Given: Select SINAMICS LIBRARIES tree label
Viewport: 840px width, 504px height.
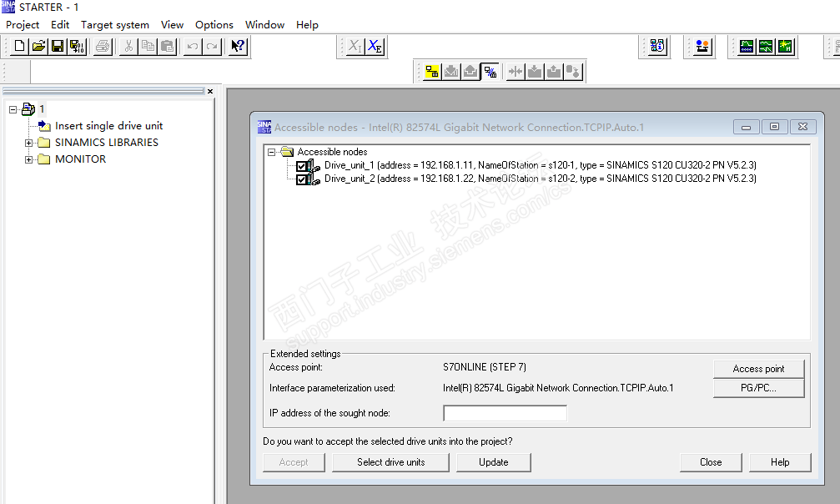Looking at the screenshot, I should [x=107, y=142].
